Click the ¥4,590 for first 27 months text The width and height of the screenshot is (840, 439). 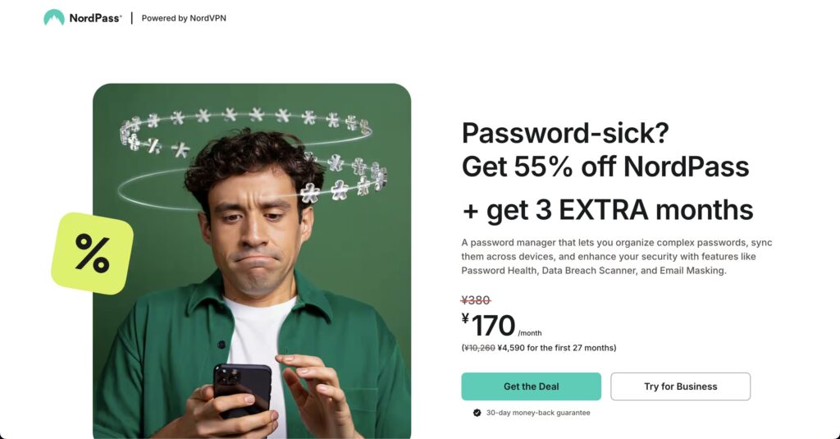(x=557, y=348)
